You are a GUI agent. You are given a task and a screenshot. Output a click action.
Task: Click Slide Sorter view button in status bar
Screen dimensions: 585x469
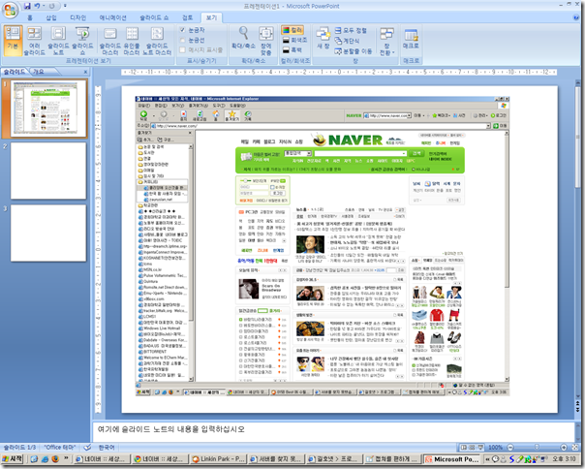(x=472, y=447)
